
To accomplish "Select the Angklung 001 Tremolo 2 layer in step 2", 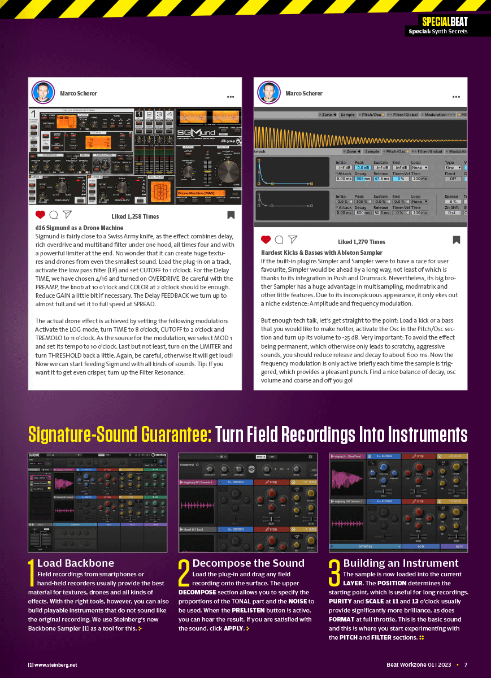I will point(198,483).
